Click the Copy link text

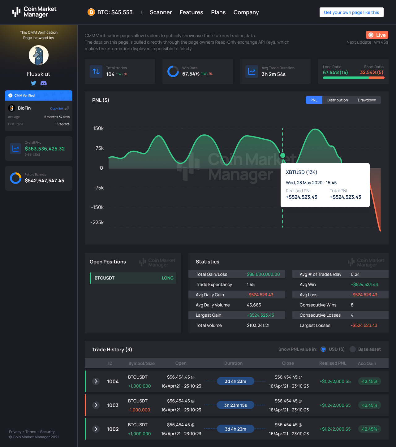tap(57, 109)
